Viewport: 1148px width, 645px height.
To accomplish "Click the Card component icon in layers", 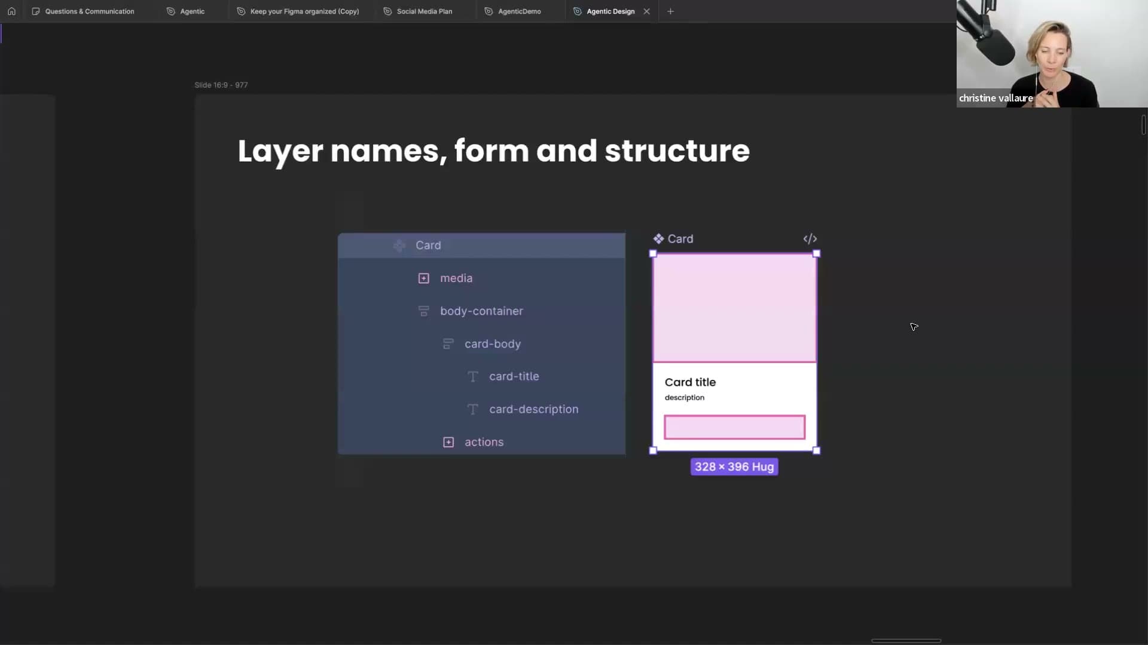I will click(399, 245).
